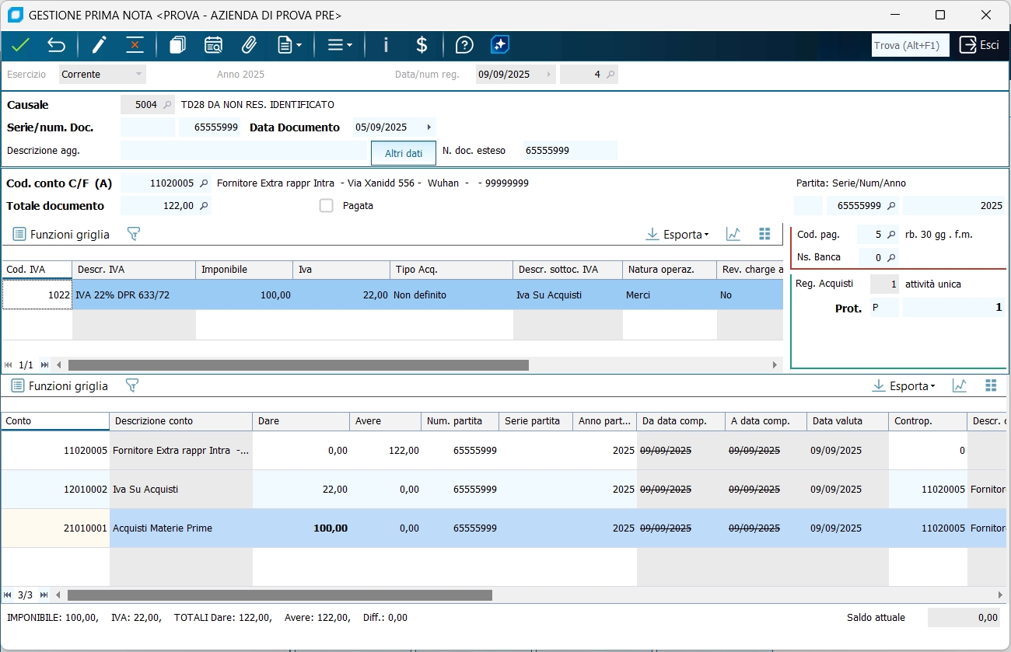The image size is (1011, 652).
Task: Click the calendar search toolbar icon
Action: (213, 45)
